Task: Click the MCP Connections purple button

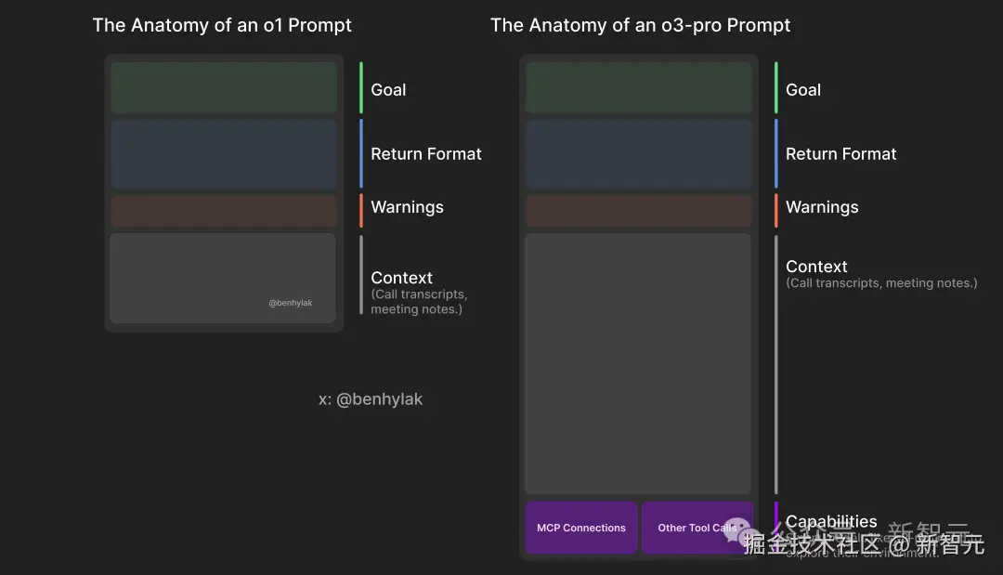Action: pos(581,528)
